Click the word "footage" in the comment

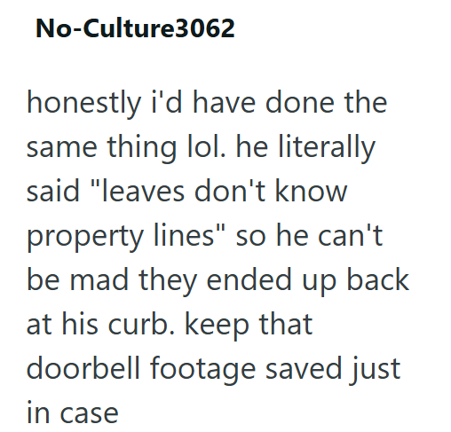pyautogui.click(x=202, y=370)
